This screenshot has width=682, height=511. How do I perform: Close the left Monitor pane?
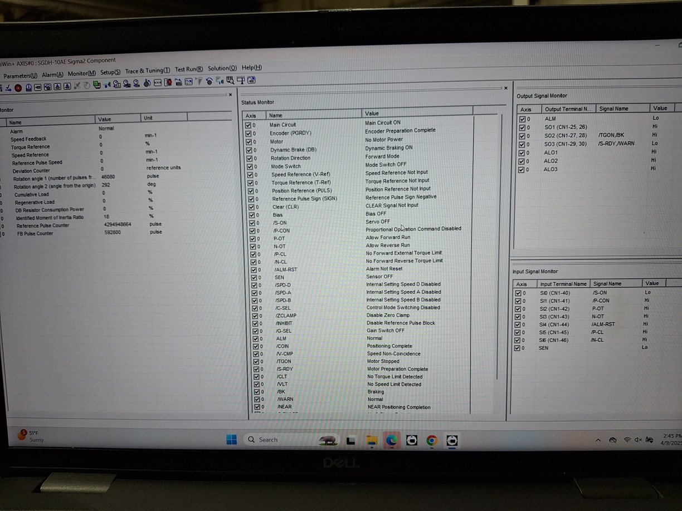[231, 95]
